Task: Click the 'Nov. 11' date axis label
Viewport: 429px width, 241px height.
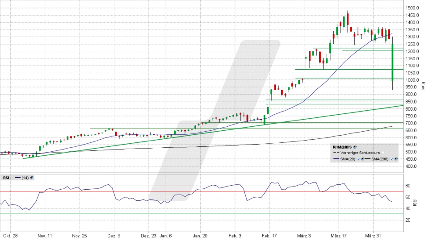Action: [45, 236]
